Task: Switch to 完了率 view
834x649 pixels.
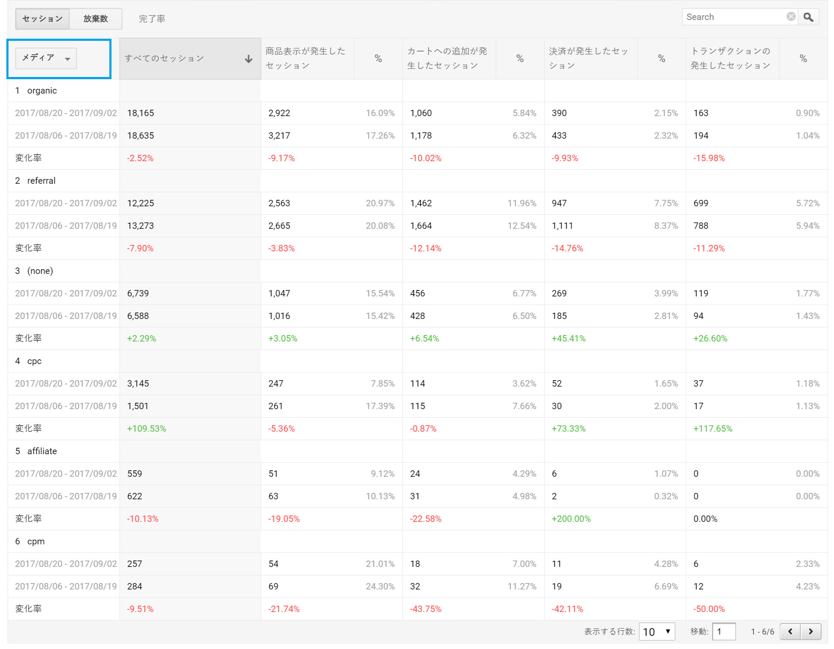Action: [x=152, y=19]
